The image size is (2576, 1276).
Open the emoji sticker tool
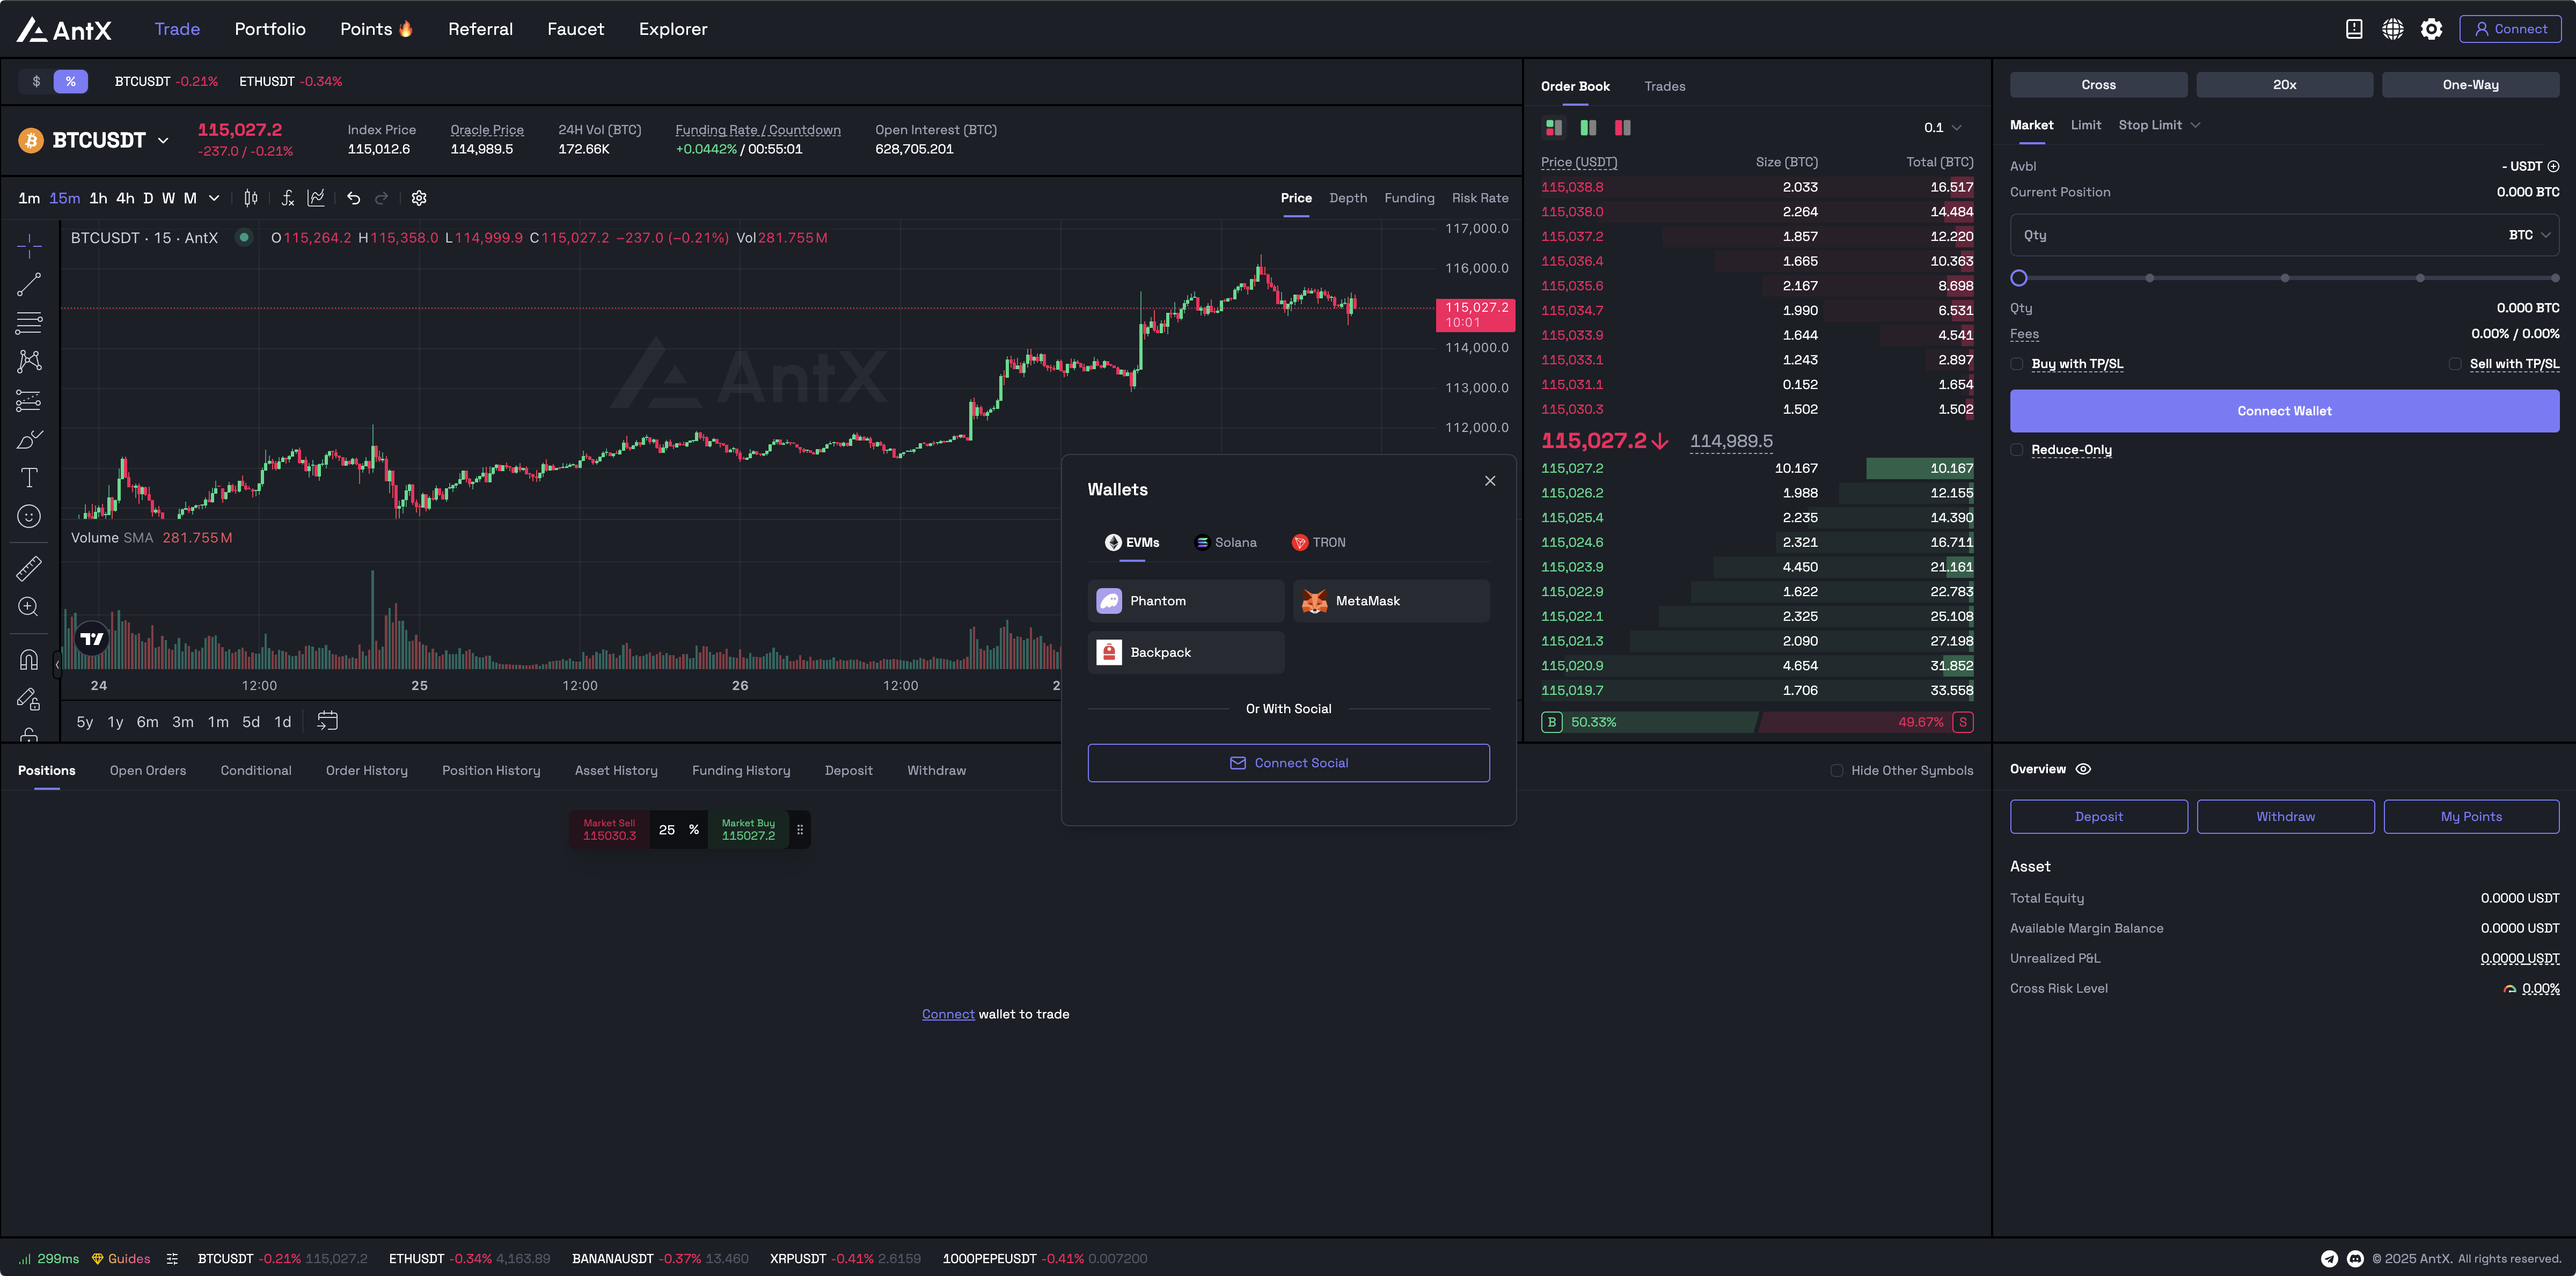click(29, 516)
